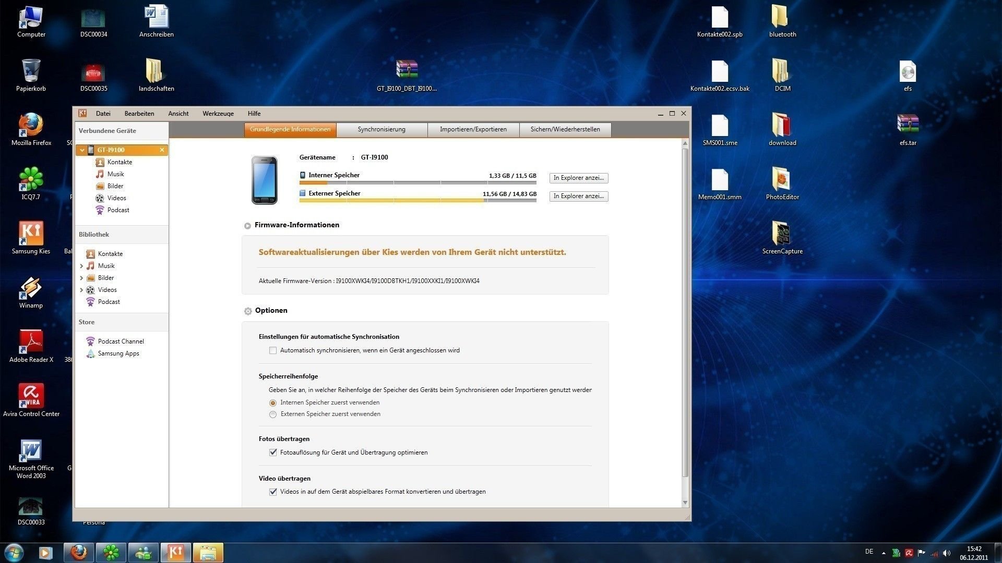
Task: Select the Avira Control Center desktop icon
Action: [x=31, y=400]
